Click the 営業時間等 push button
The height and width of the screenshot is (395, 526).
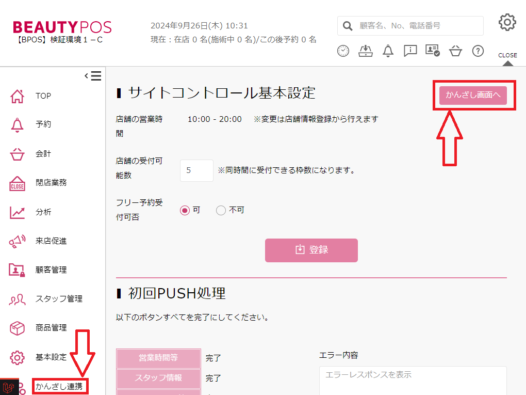(x=158, y=358)
